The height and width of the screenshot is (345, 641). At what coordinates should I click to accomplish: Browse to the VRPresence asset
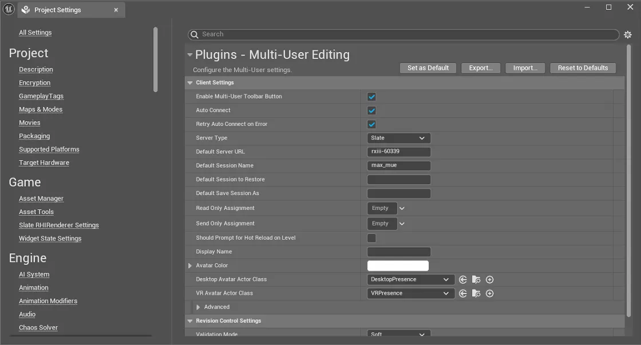(x=476, y=293)
